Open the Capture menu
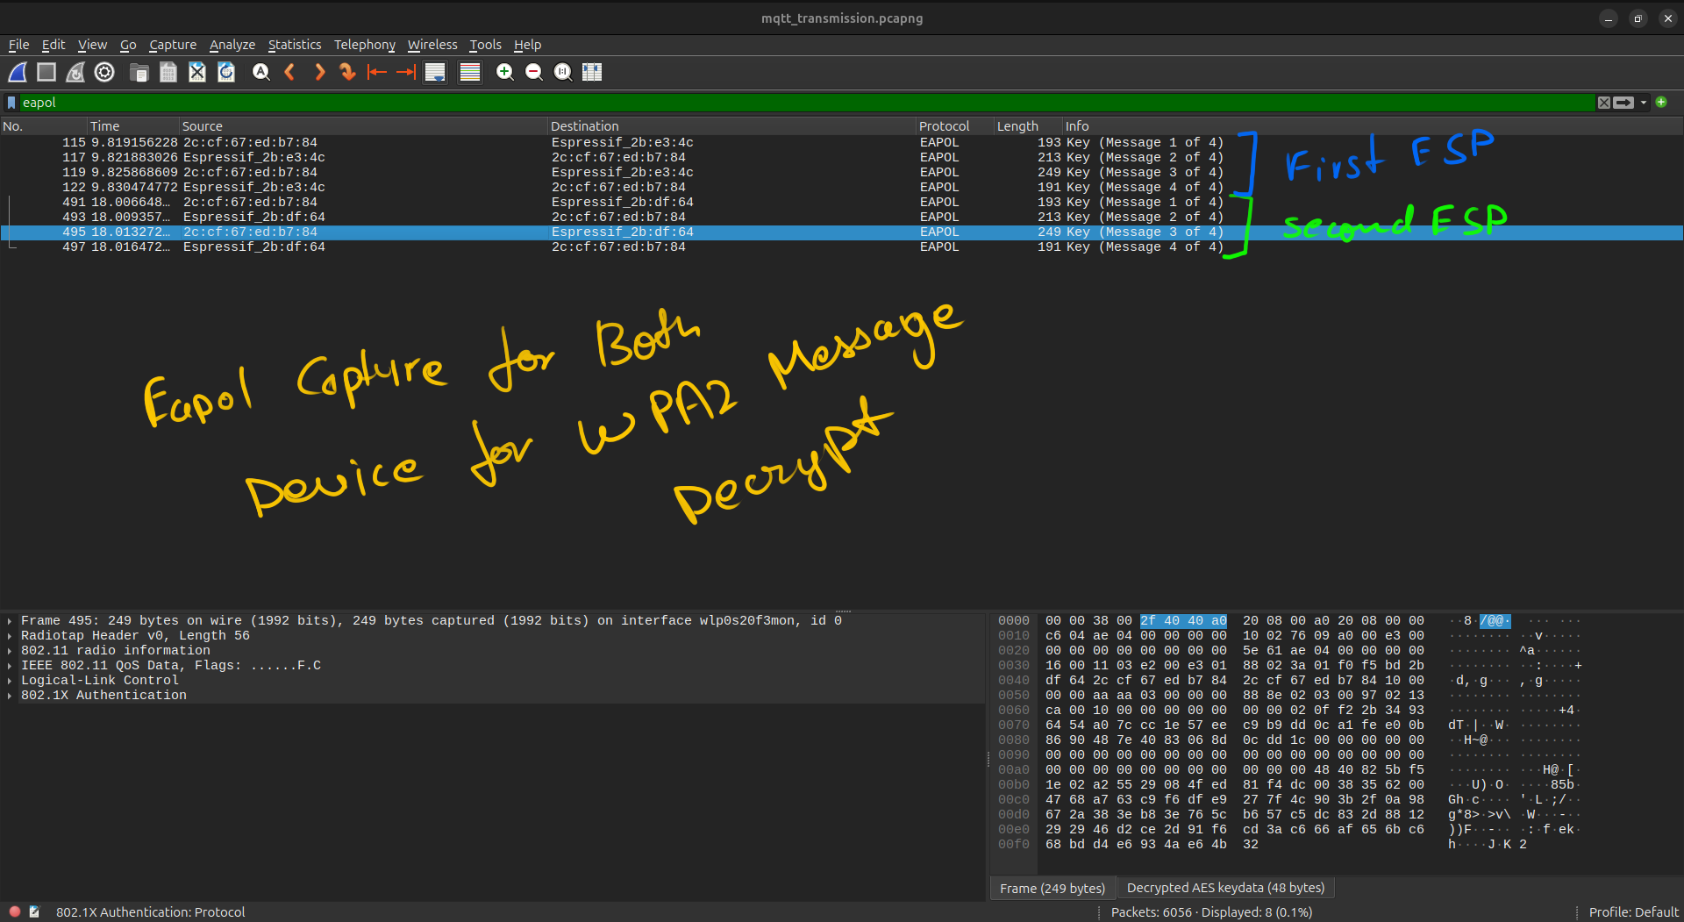Viewport: 1684px width, 922px height. coord(173,45)
